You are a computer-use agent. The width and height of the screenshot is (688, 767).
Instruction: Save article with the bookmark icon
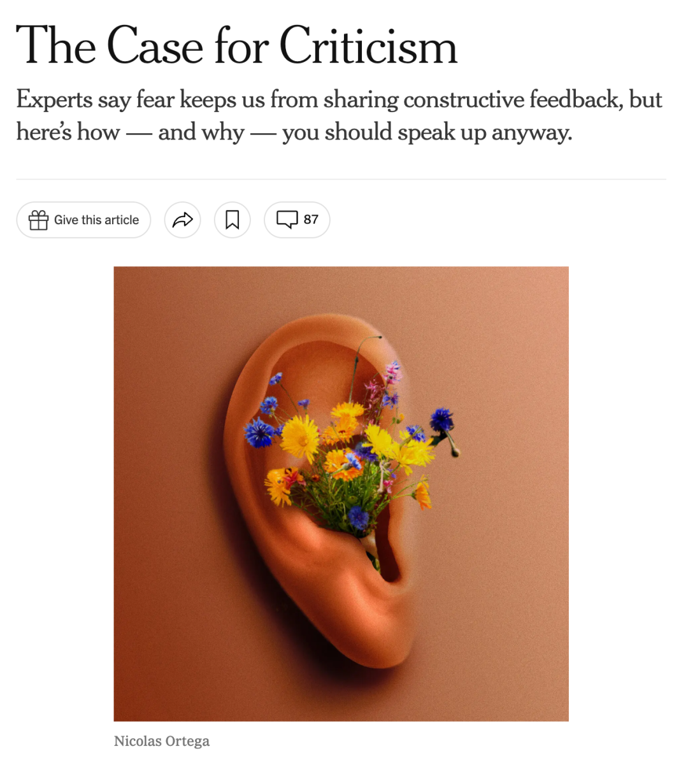pos(233,220)
